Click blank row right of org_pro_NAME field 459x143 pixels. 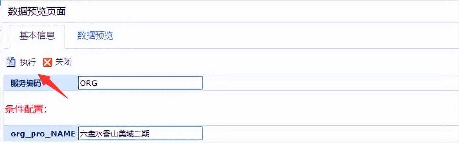click(x=330, y=134)
